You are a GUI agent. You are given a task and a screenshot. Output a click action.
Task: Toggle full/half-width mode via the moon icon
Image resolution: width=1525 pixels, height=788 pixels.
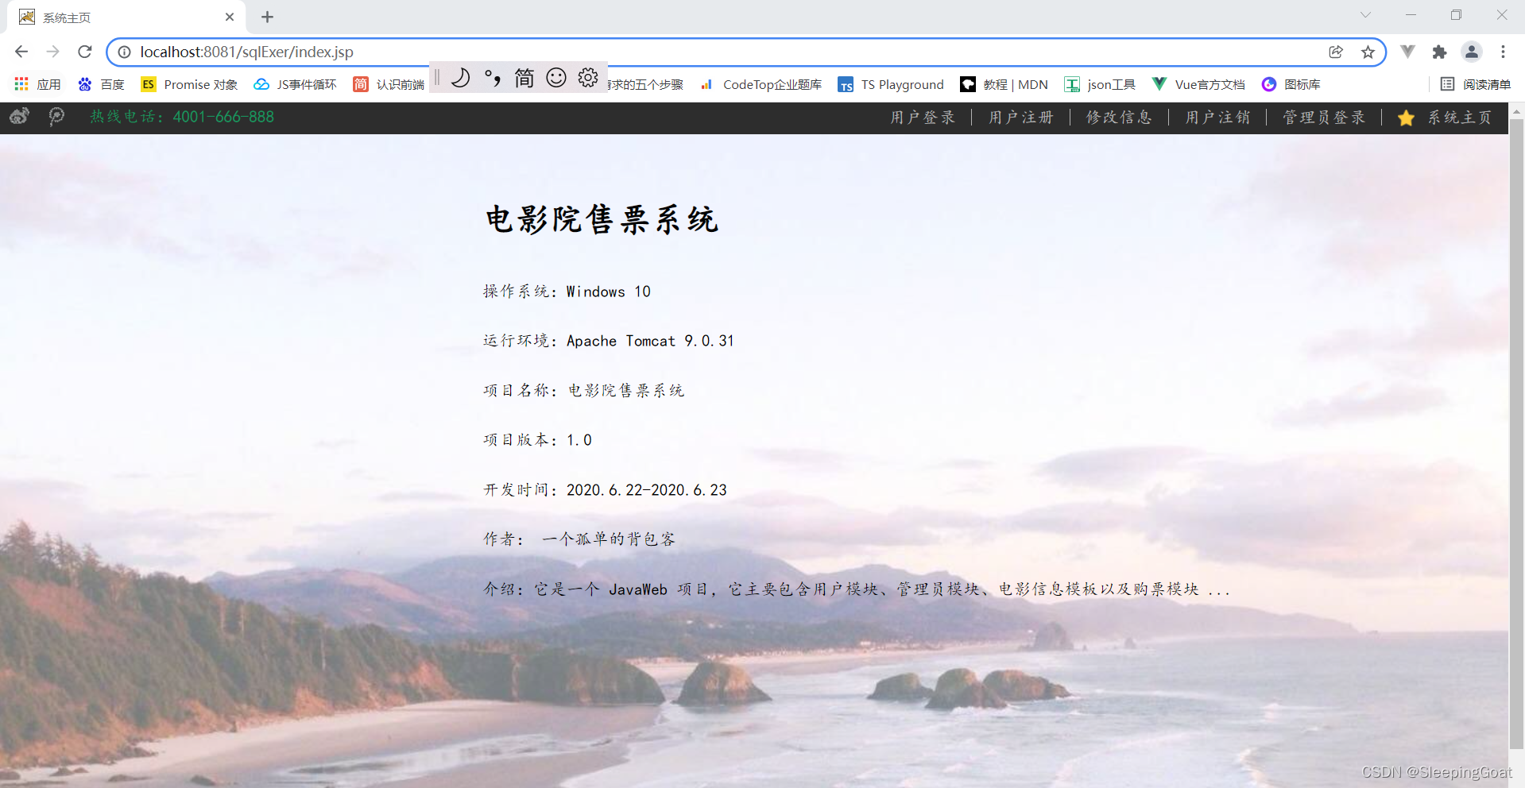pos(460,78)
